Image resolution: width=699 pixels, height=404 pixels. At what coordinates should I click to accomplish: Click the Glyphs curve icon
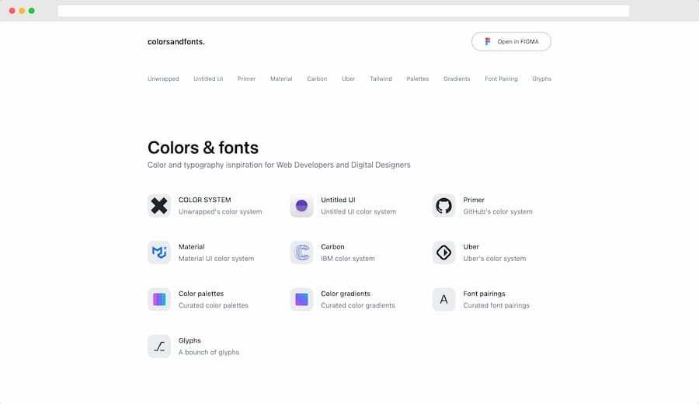click(159, 346)
